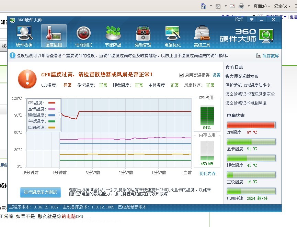
Task: Click the 当前 current time marker
Action: coord(187,173)
